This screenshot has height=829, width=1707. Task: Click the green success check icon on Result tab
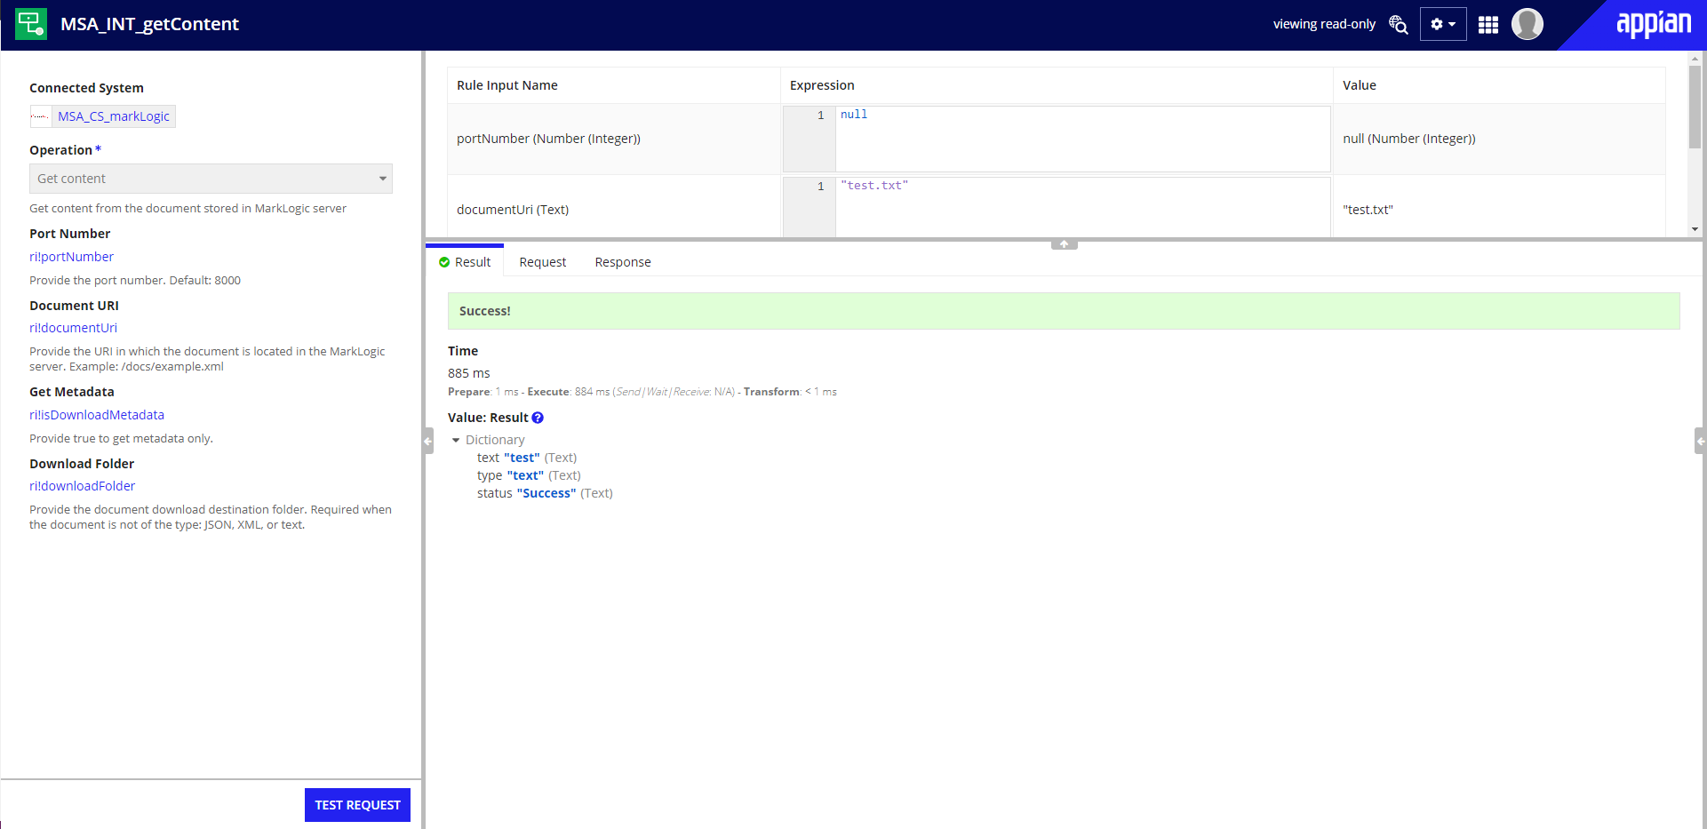pos(444,262)
